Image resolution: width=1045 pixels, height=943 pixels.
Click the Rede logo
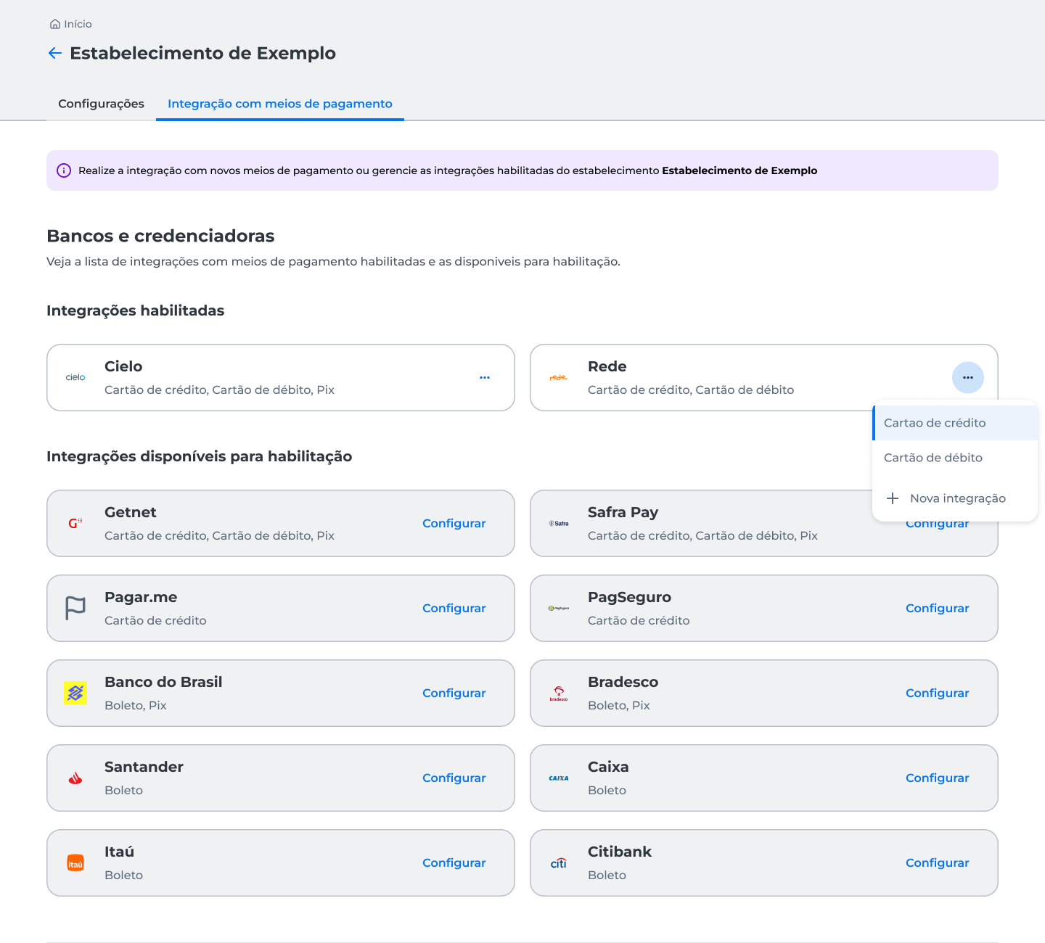559,377
